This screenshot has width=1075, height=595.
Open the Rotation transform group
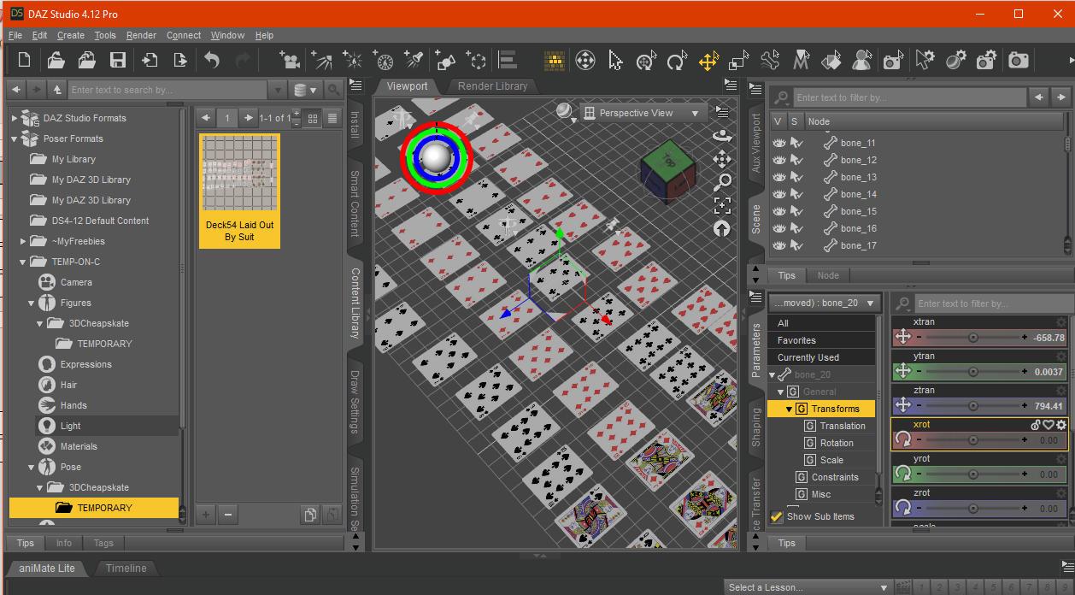tap(836, 443)
